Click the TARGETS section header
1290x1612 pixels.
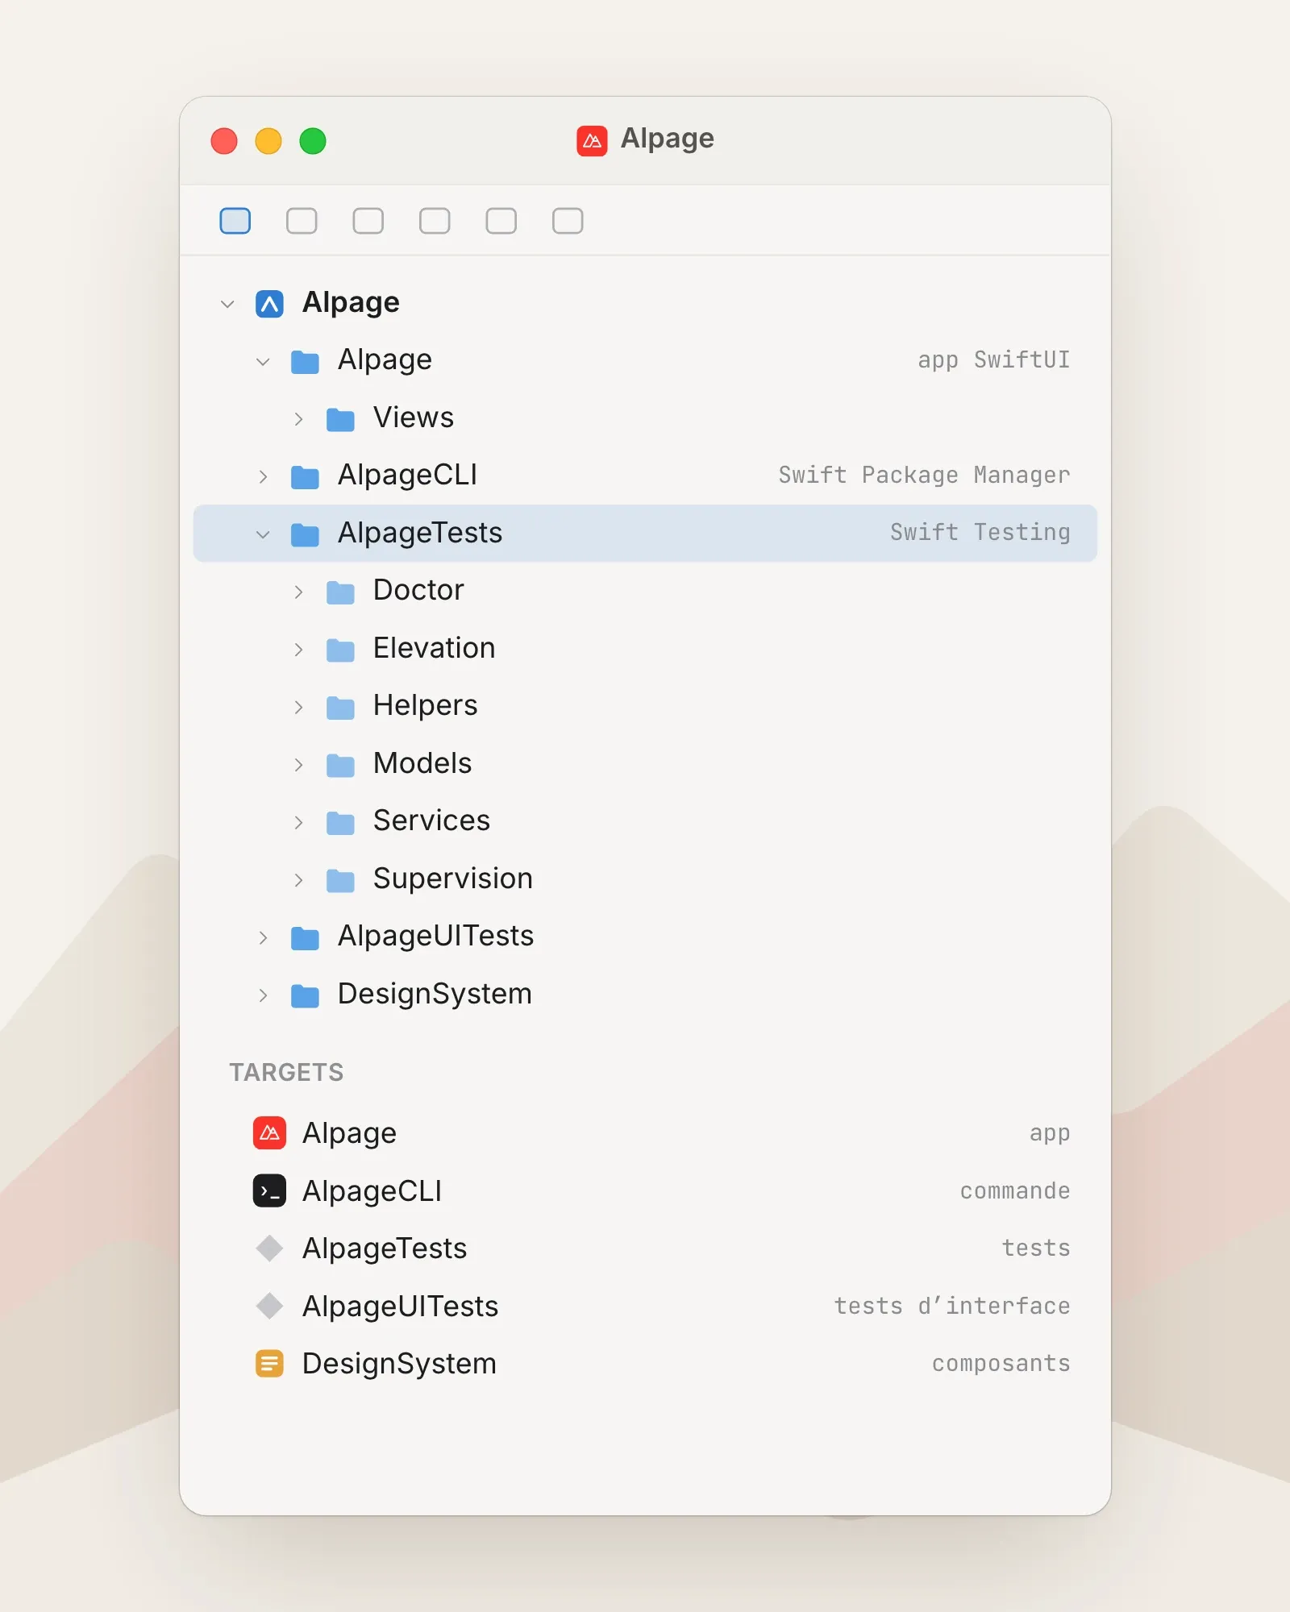click(286, 1072)
